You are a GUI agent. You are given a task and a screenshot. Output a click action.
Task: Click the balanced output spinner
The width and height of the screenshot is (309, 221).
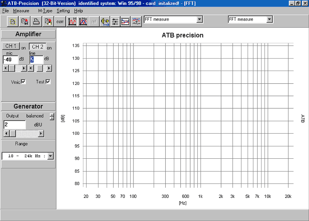52,116
